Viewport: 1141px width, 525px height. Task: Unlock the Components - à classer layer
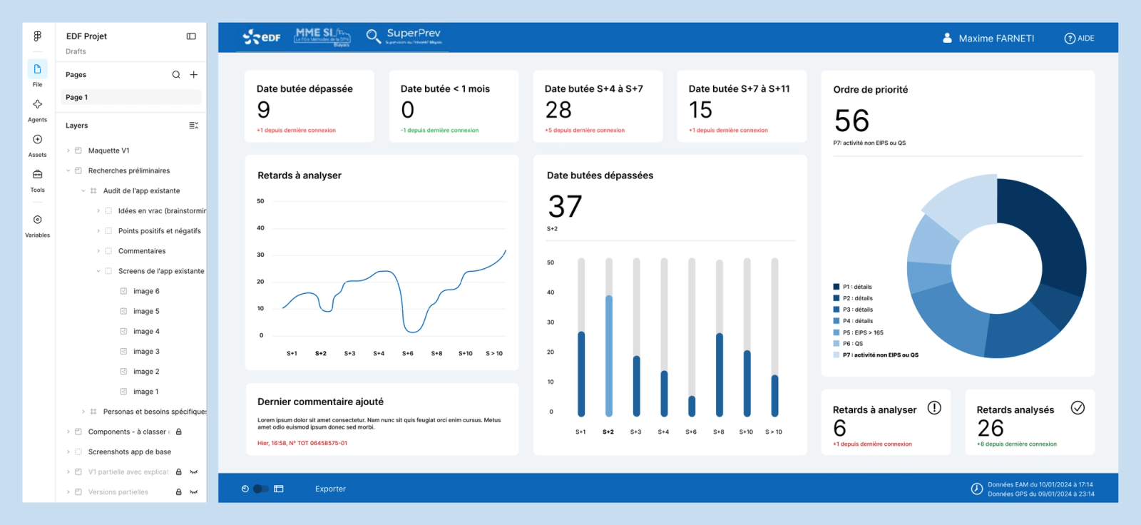tap(179, 432)
